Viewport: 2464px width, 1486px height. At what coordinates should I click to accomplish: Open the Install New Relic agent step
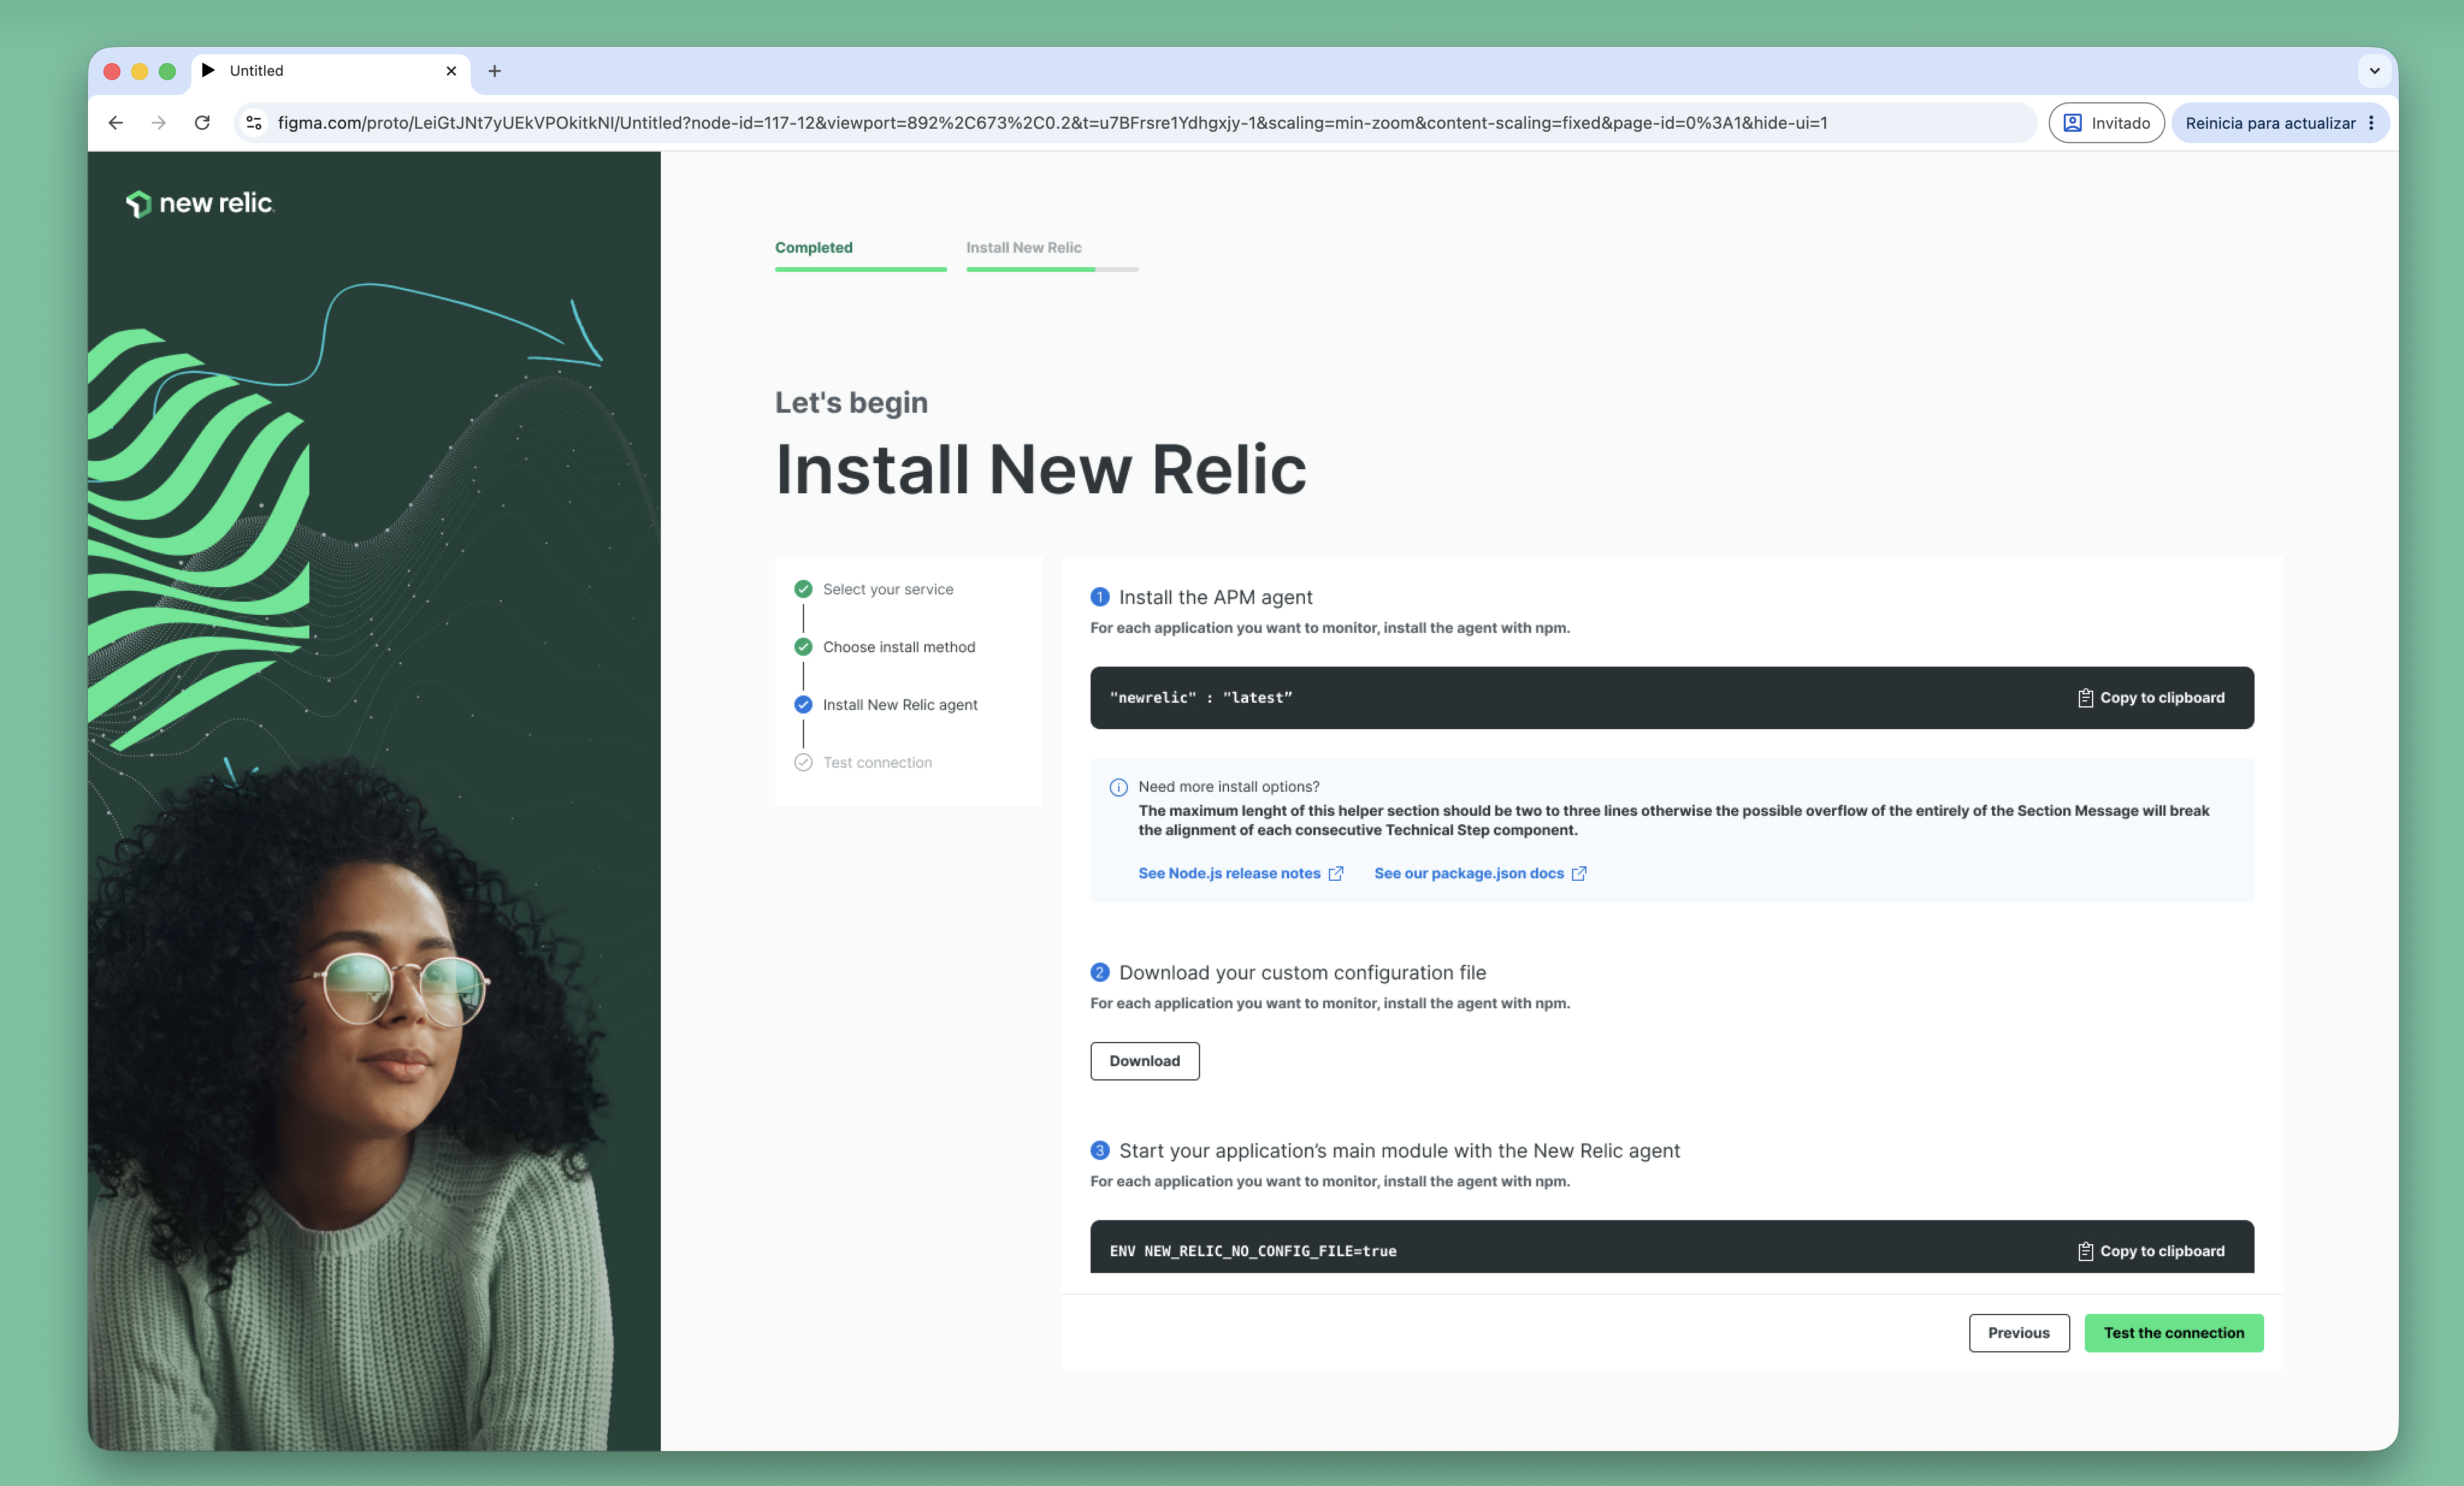[900, 706]
